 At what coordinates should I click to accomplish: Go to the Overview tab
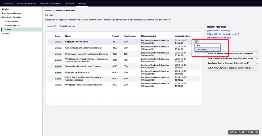[9, 3]
